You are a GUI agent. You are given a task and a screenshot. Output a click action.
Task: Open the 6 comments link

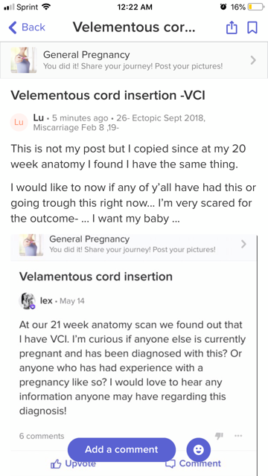tap(42, 436)
